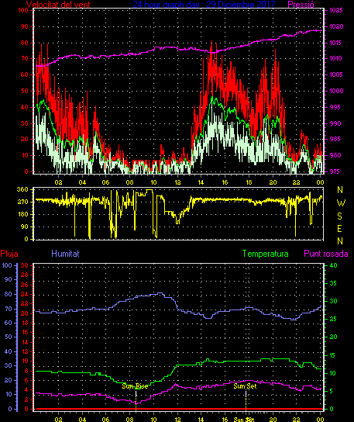Click the 980 value on pressure axis
This screenshot has width=354, height=422.
pyautogui.click(x=335, y=155)
